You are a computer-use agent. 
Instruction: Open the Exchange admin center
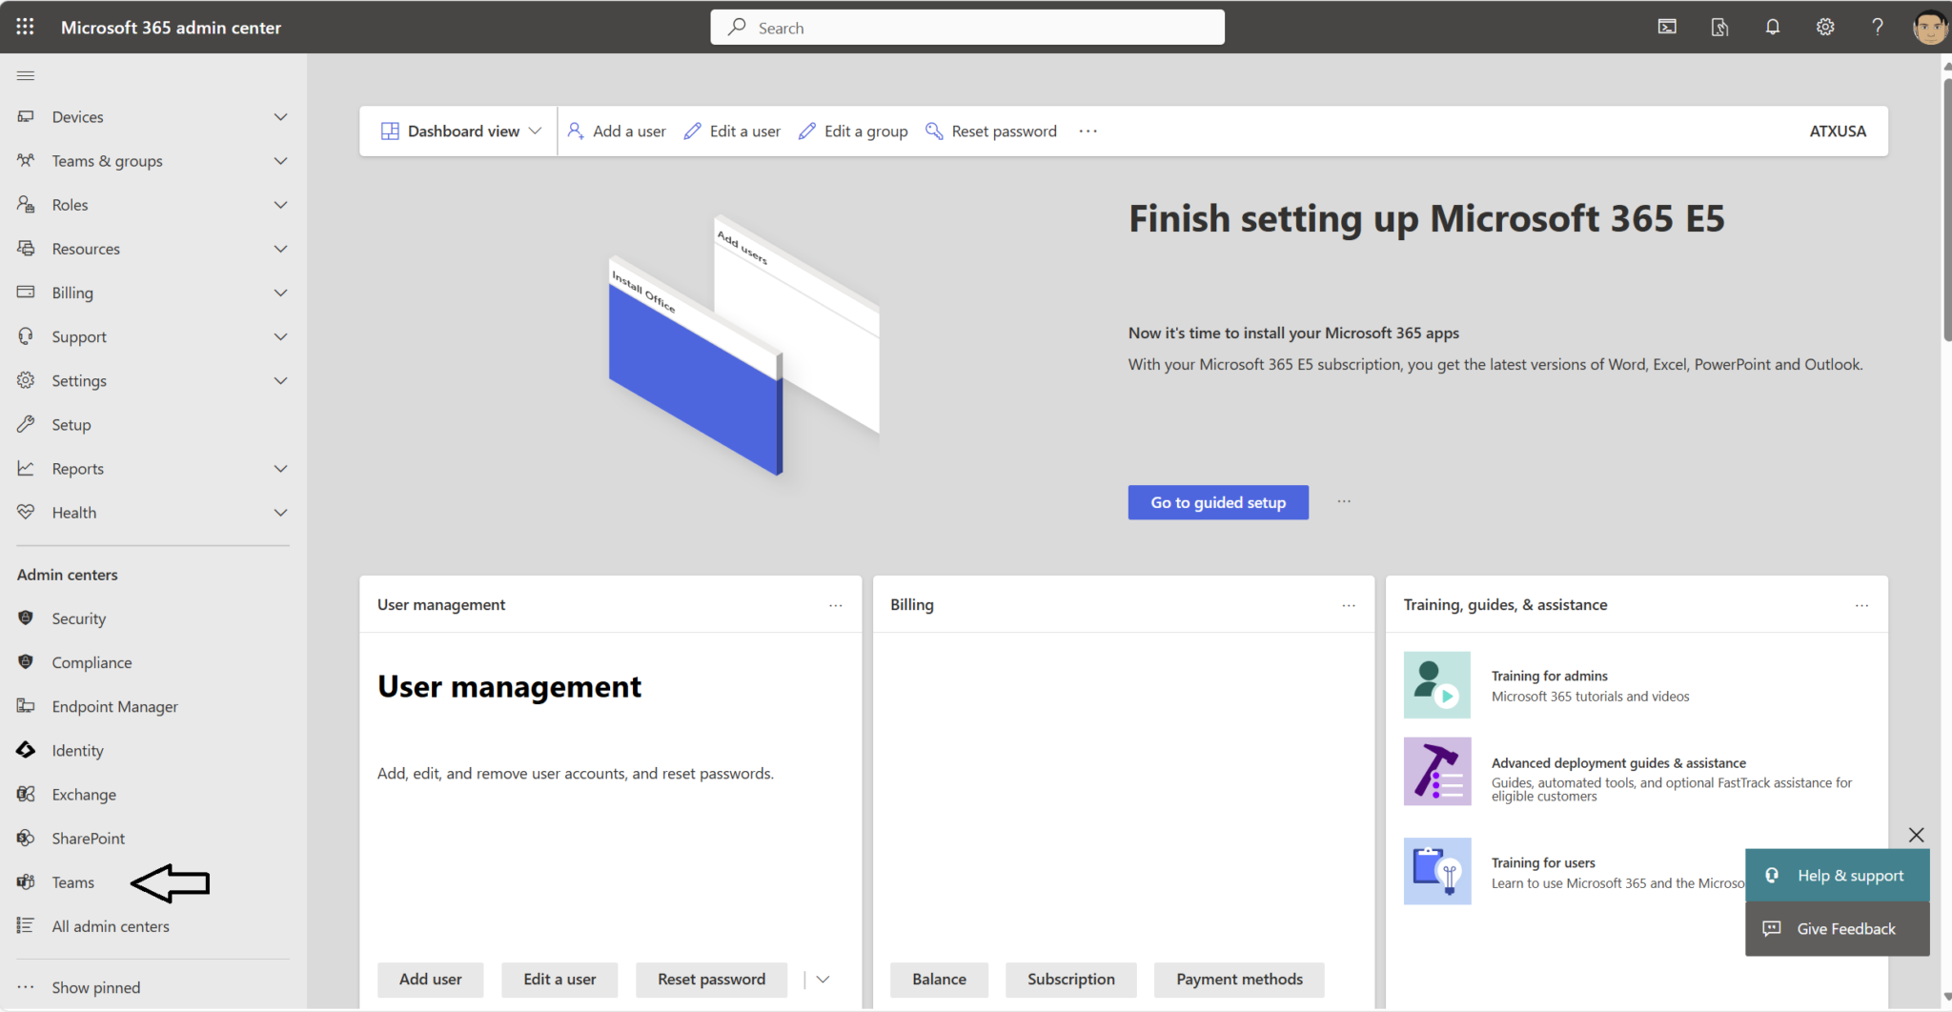click(x=84, y=795)
